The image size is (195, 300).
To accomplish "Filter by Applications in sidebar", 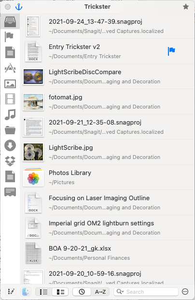I will pyautogui.click(x=10, y=68).
